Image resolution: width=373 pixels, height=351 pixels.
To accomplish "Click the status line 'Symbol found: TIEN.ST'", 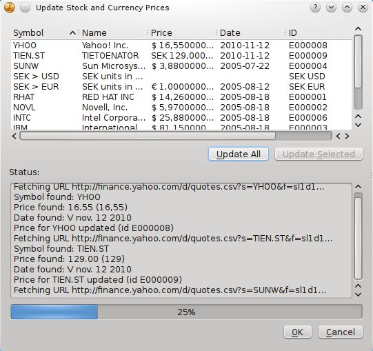I will [x=61, y=249].
